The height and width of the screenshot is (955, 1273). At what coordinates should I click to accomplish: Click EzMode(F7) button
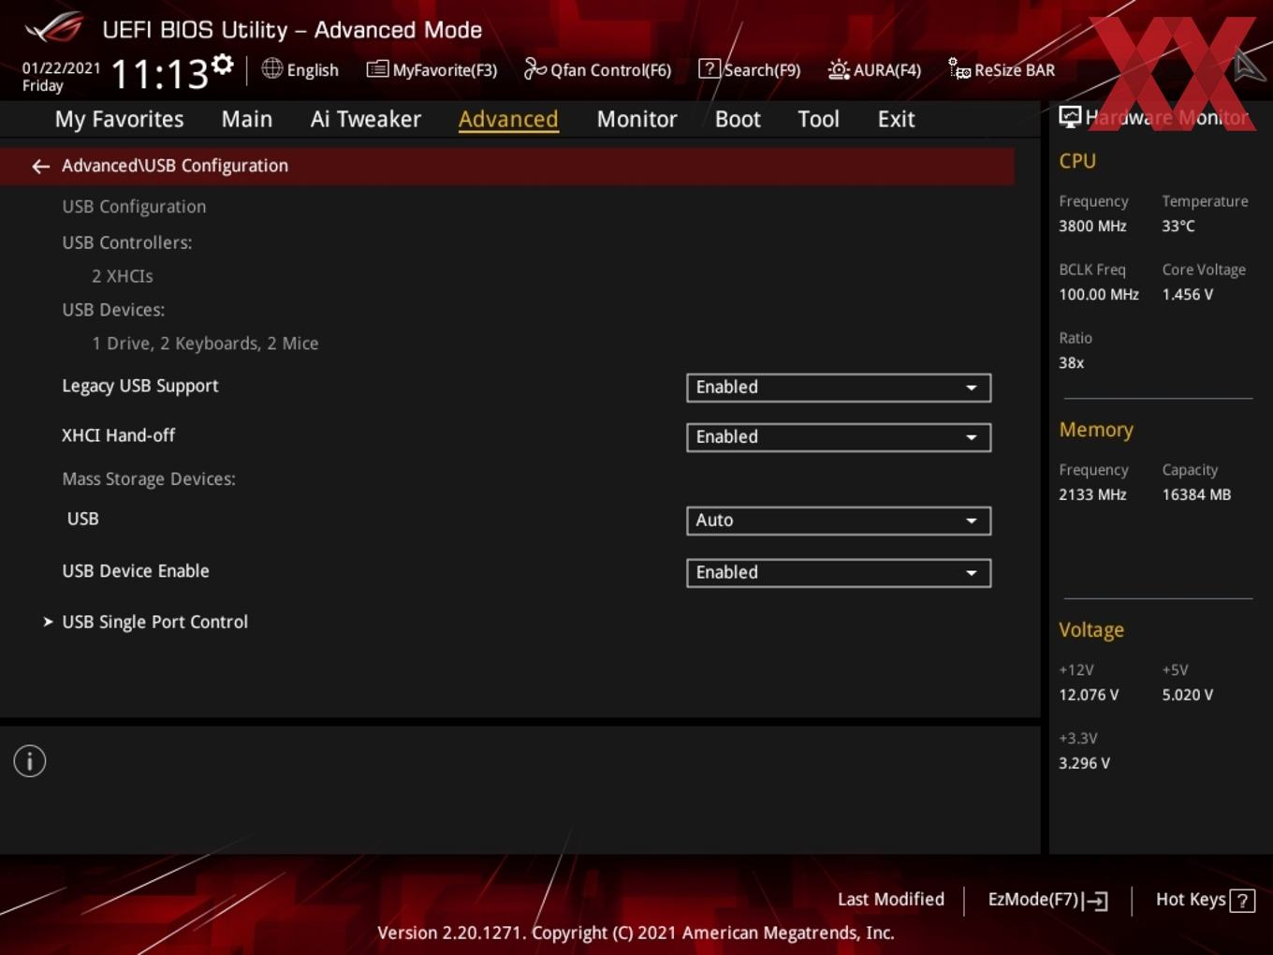tap(1047, 900)
